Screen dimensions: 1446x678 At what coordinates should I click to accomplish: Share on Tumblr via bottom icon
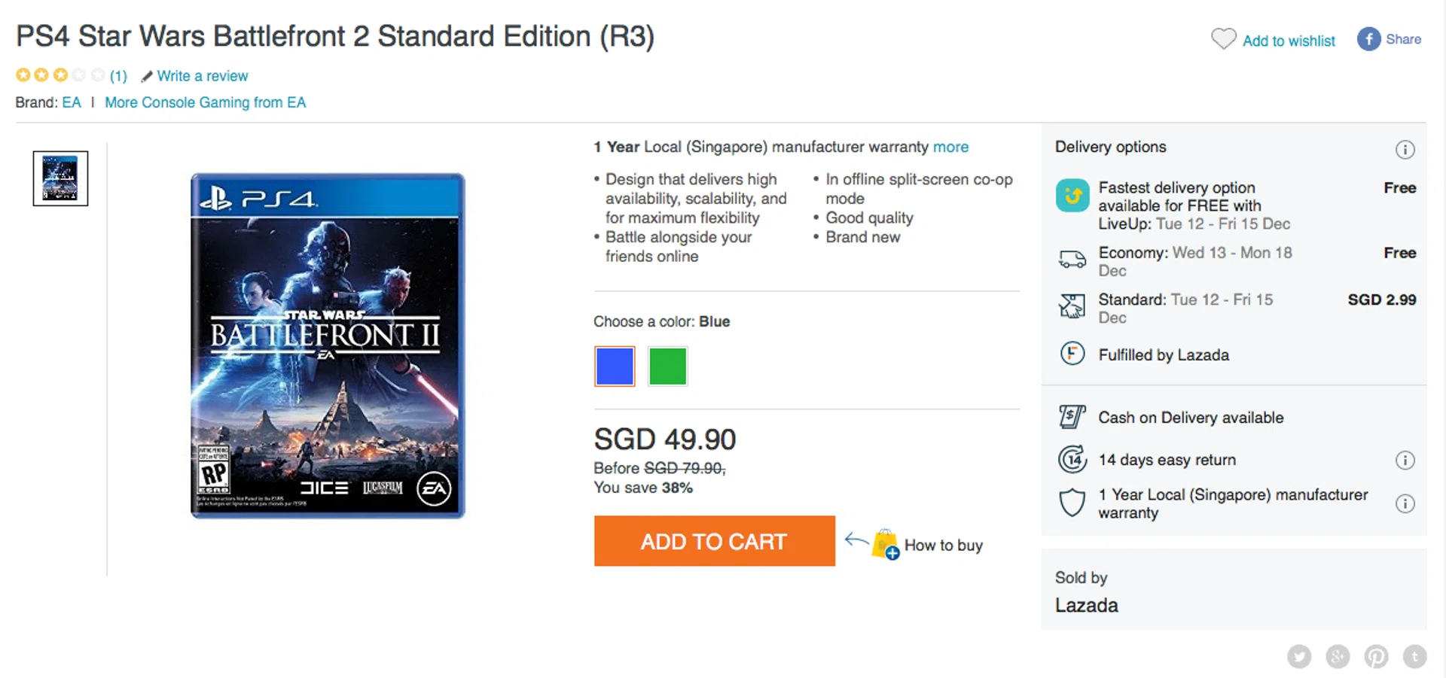[1414, 656]
